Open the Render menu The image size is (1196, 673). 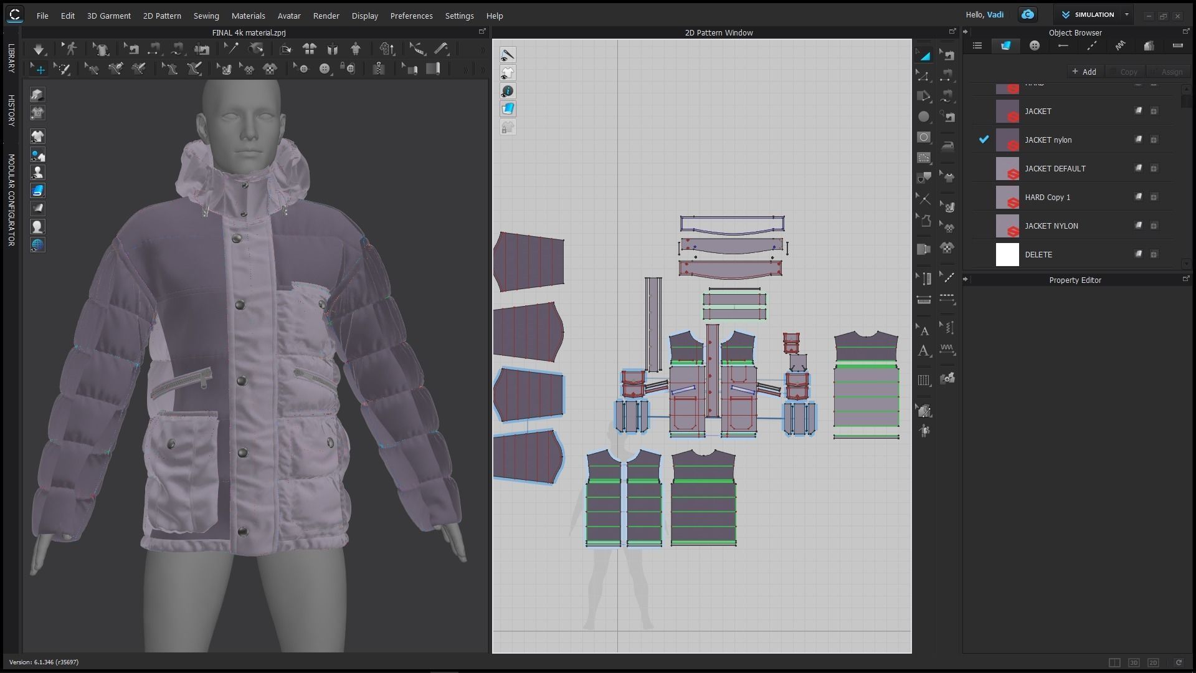[326, 16]
